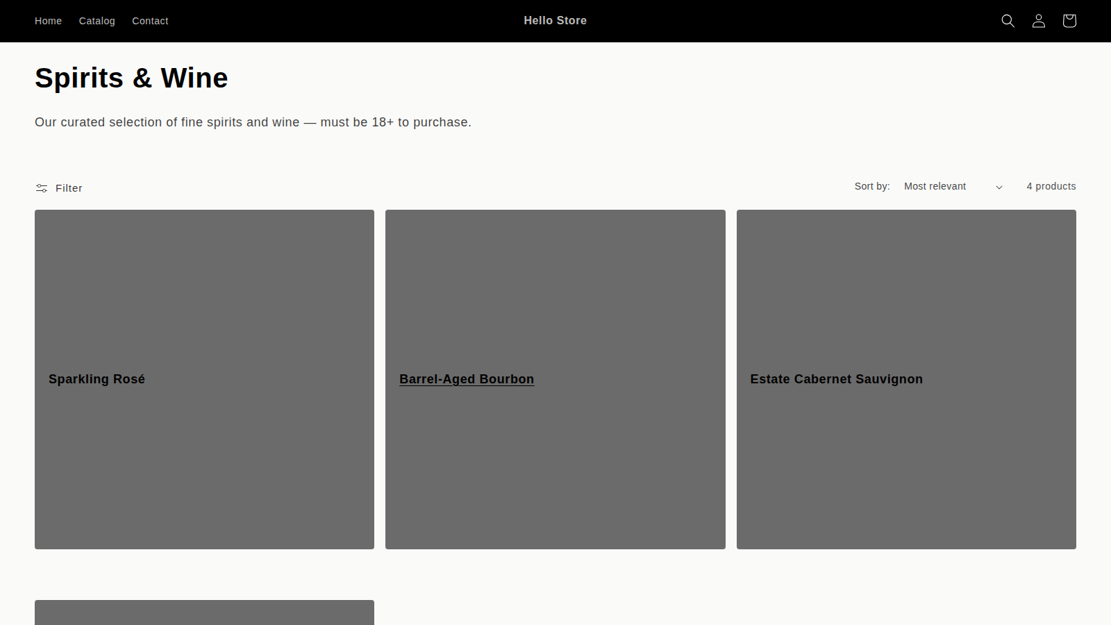Click the Hello Store logo link
This screenshot has width=1111, height=625.
click(x=555, y=21)
